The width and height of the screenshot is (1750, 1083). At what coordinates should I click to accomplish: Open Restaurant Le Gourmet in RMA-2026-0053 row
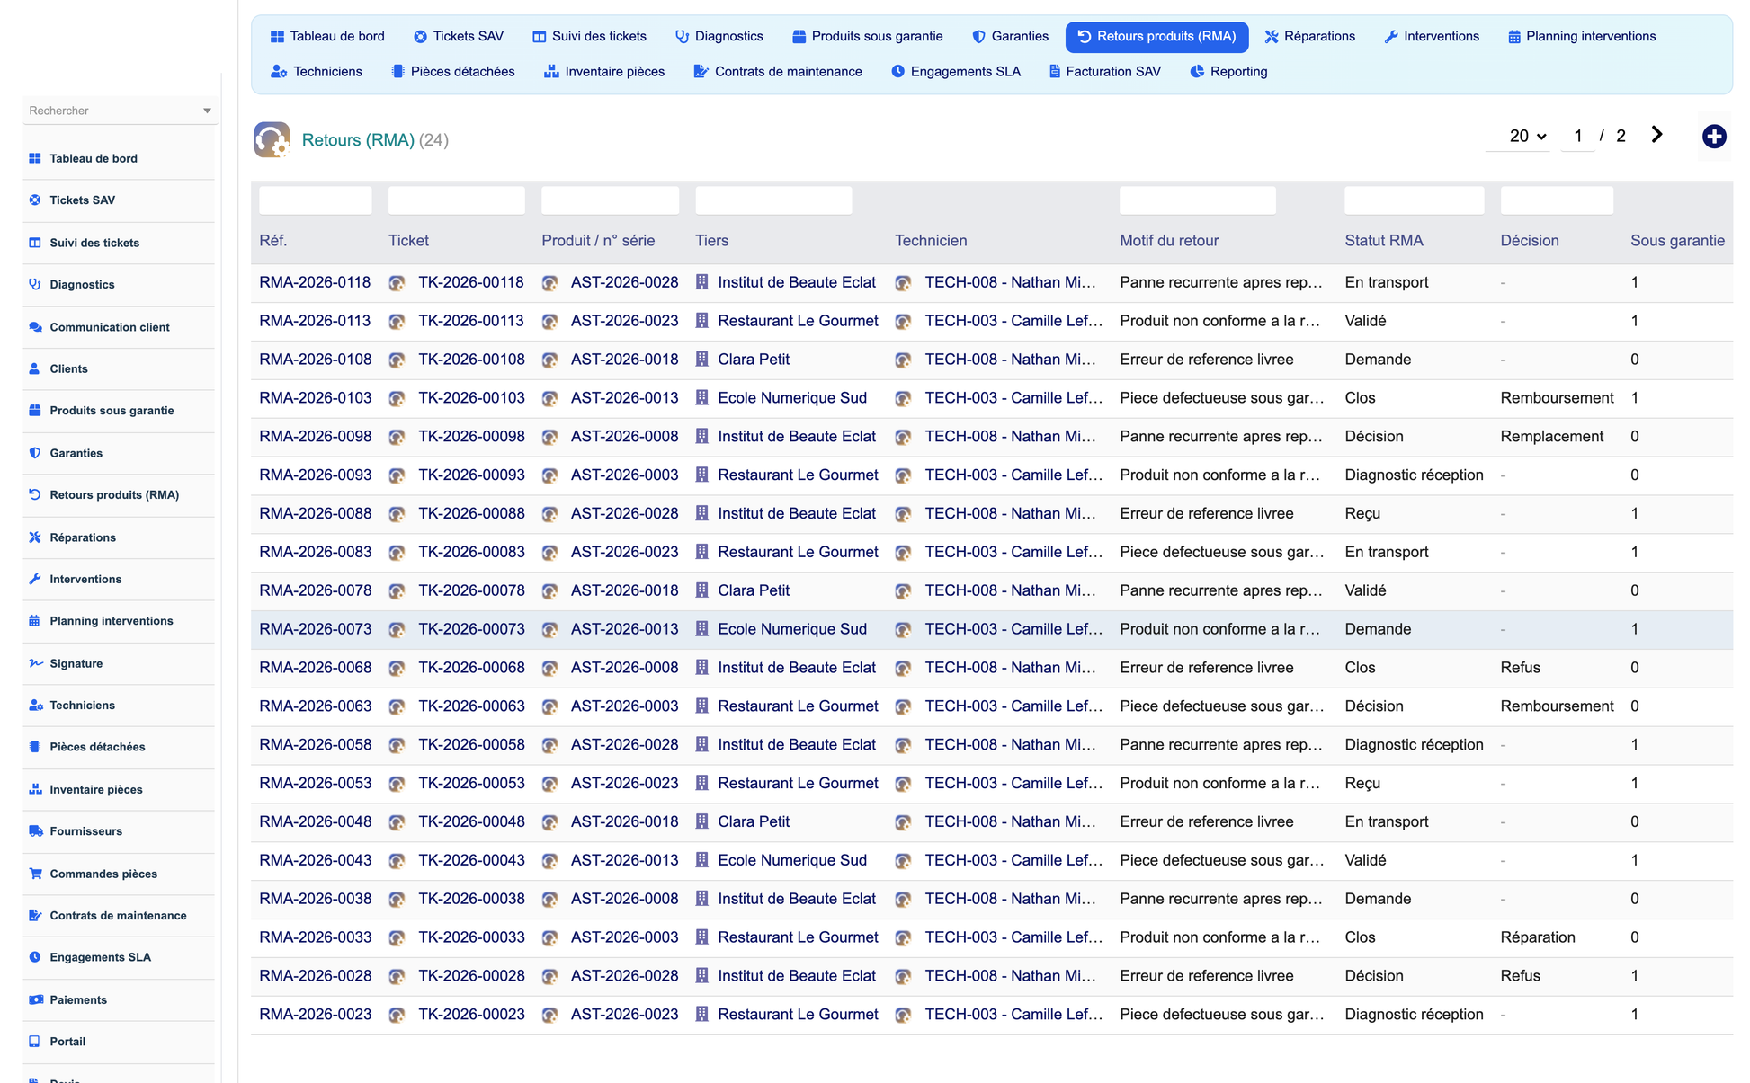(798, 783)
